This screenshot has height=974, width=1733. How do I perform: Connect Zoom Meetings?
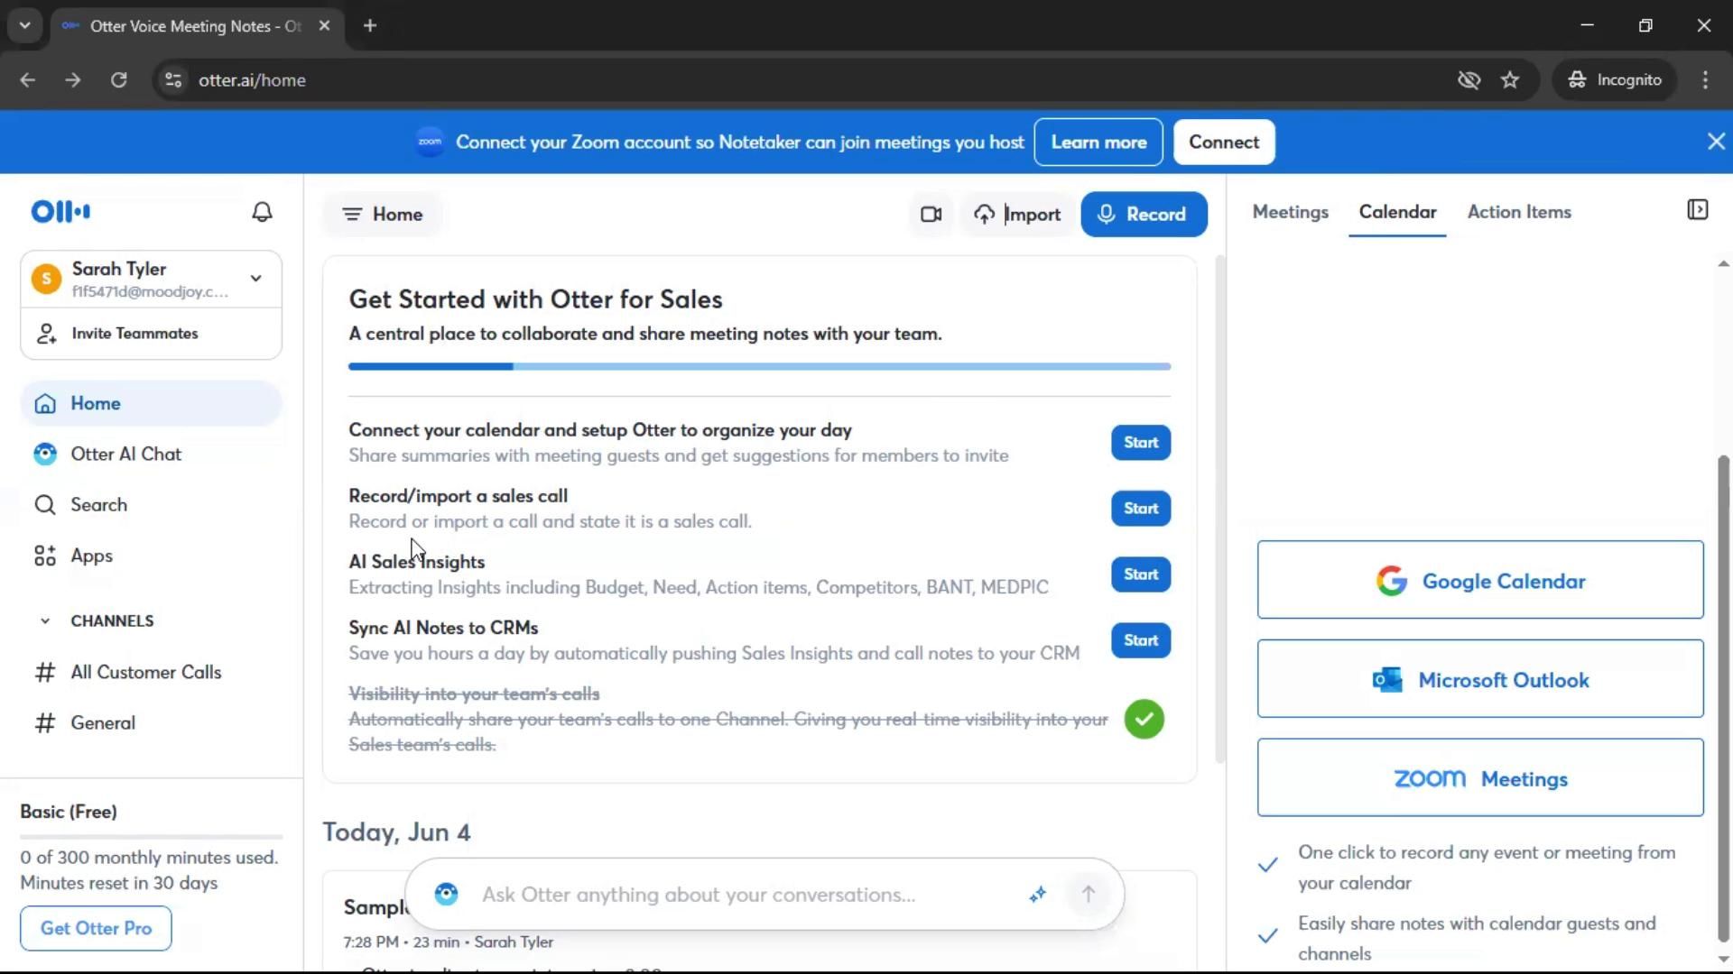point(1480,777)
